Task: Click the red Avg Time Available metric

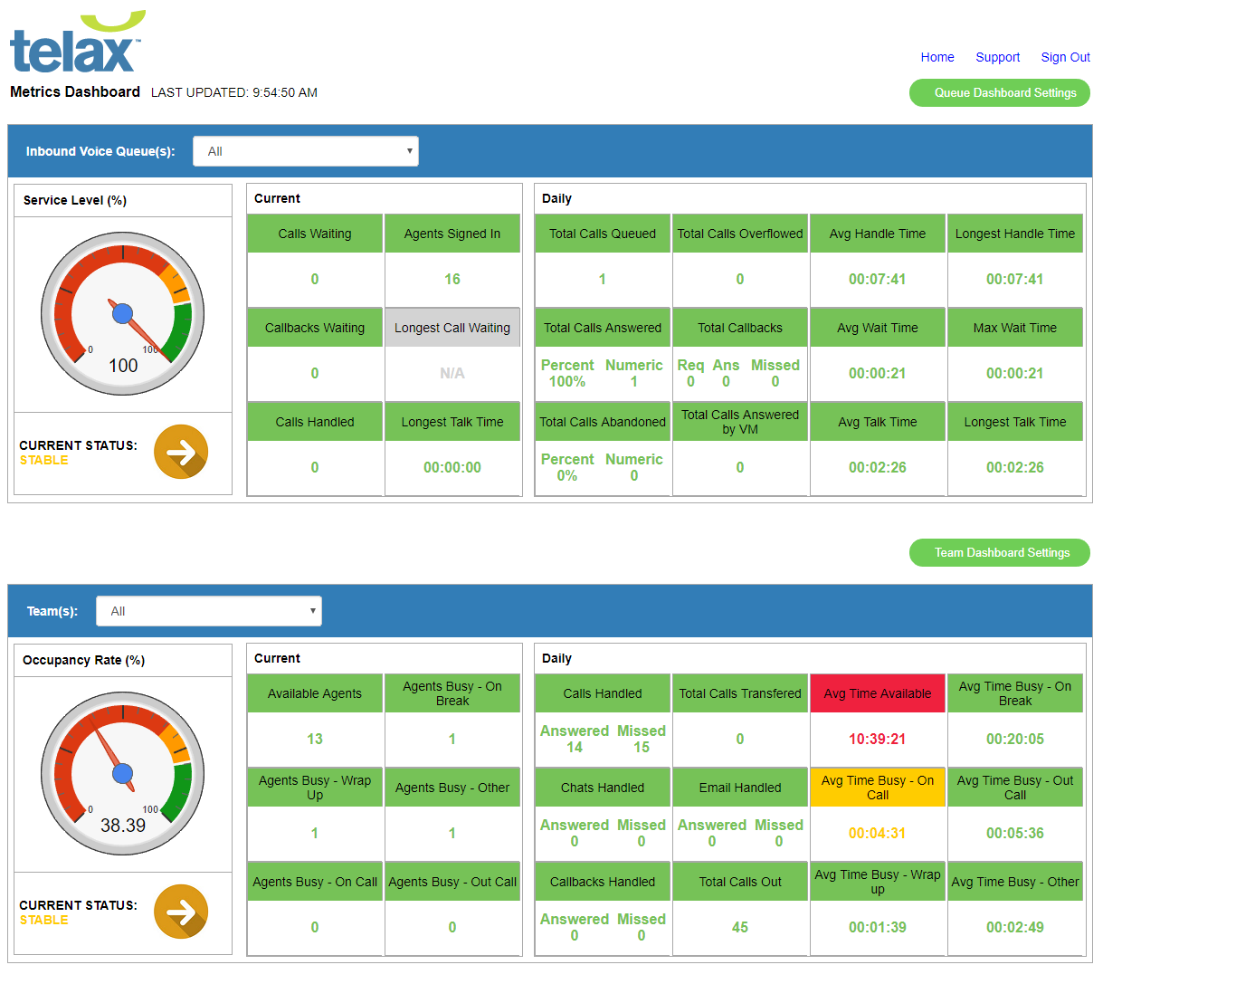Action: (x=877, y=693)
